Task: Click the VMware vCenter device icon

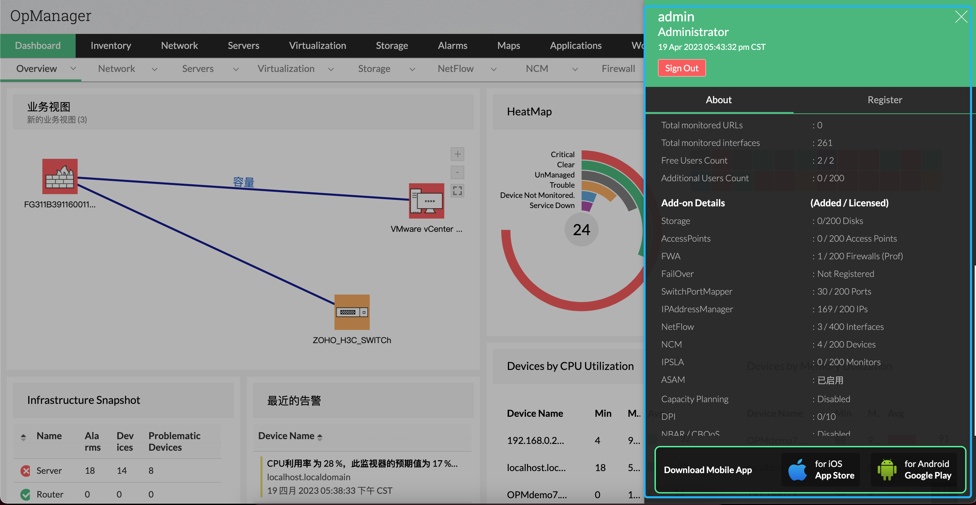Action: [x=426, y=201]
